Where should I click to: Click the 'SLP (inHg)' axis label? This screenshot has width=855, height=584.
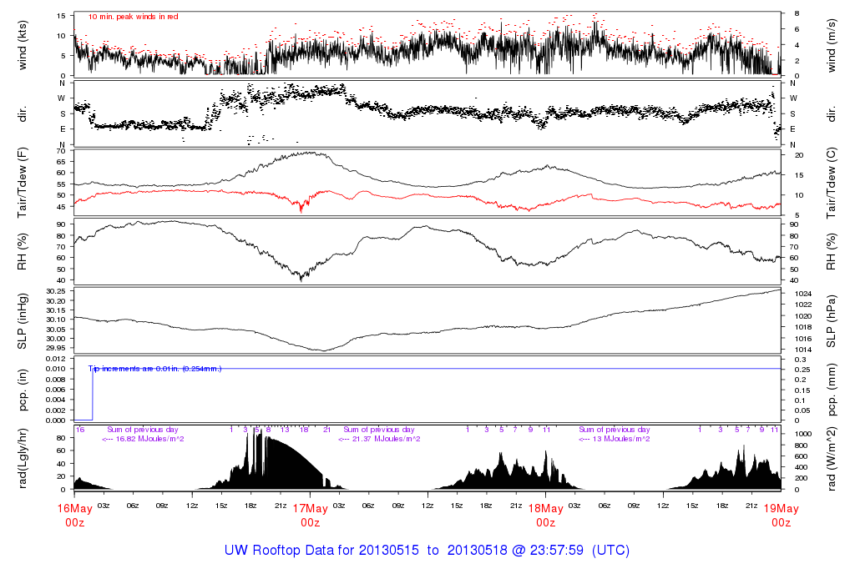coord(23,321)
